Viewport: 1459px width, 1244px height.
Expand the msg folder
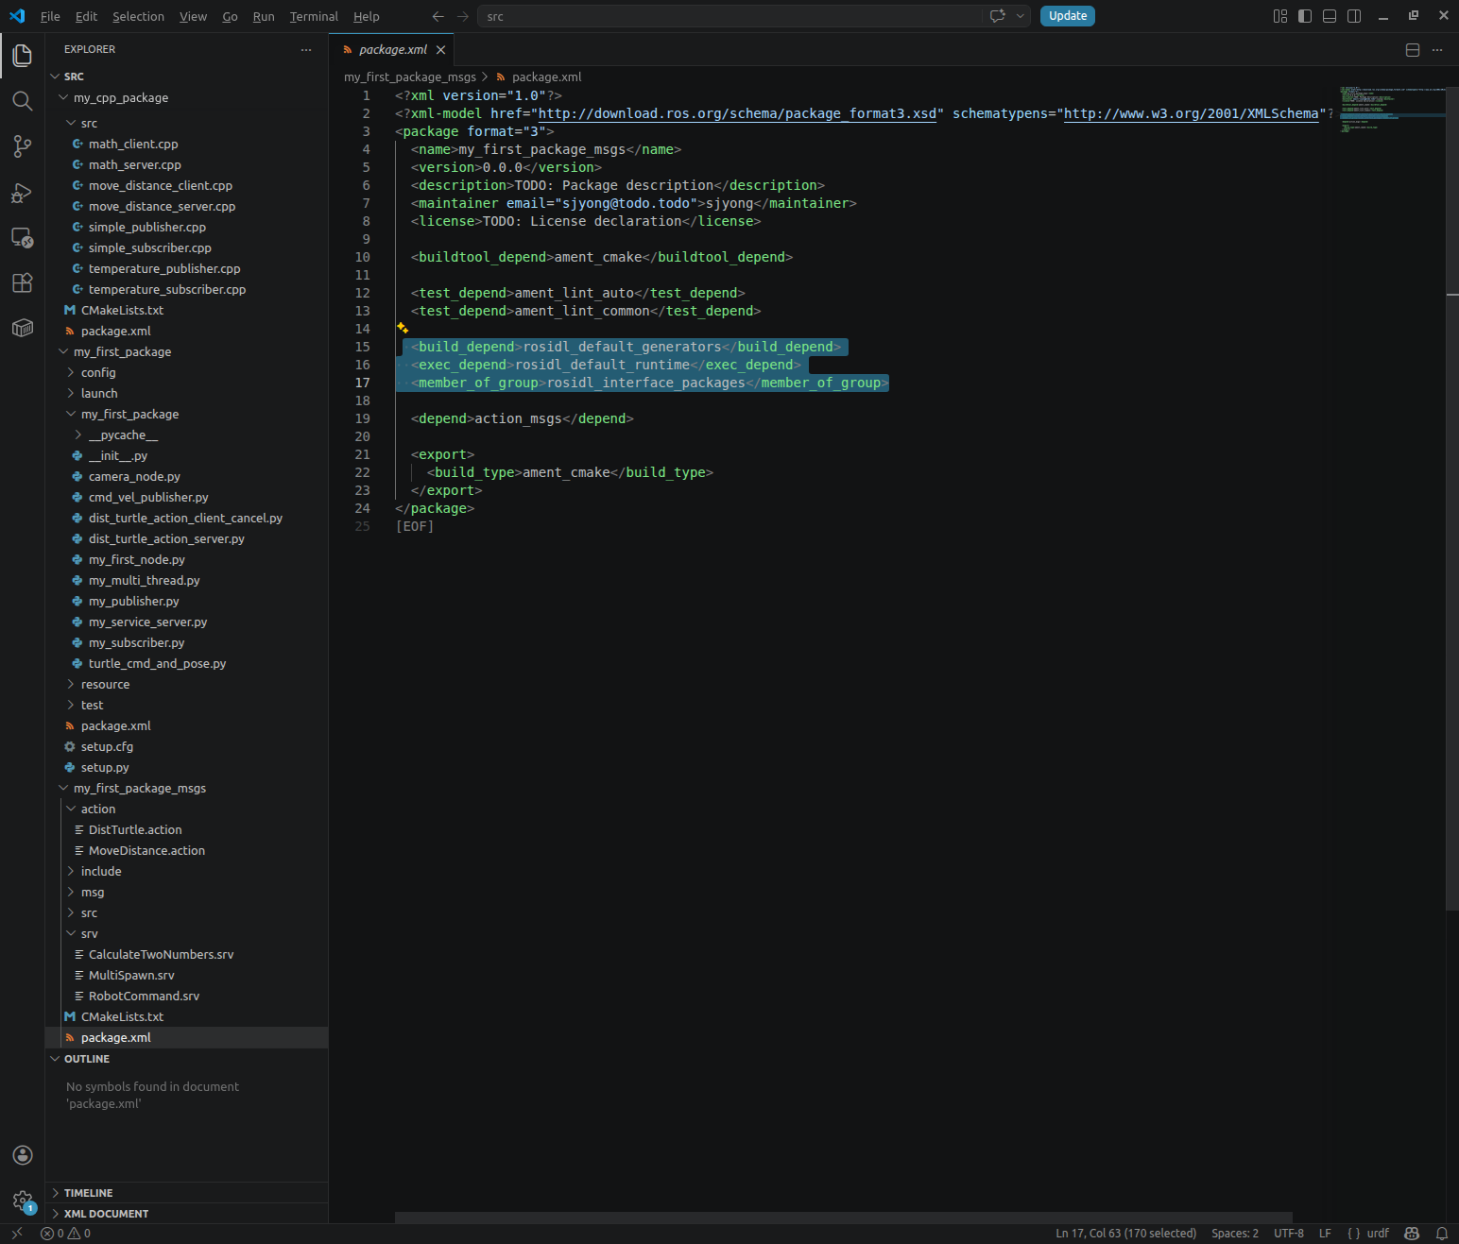click(186, 892)
